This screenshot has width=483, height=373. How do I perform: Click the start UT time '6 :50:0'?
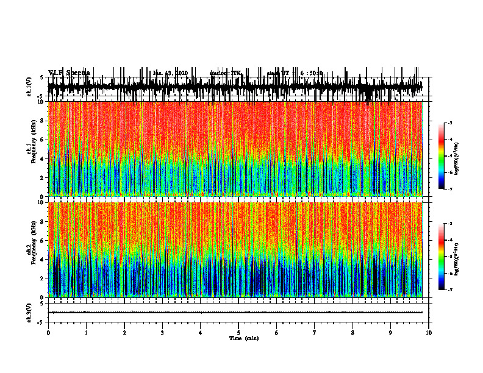tap(312, 73)
